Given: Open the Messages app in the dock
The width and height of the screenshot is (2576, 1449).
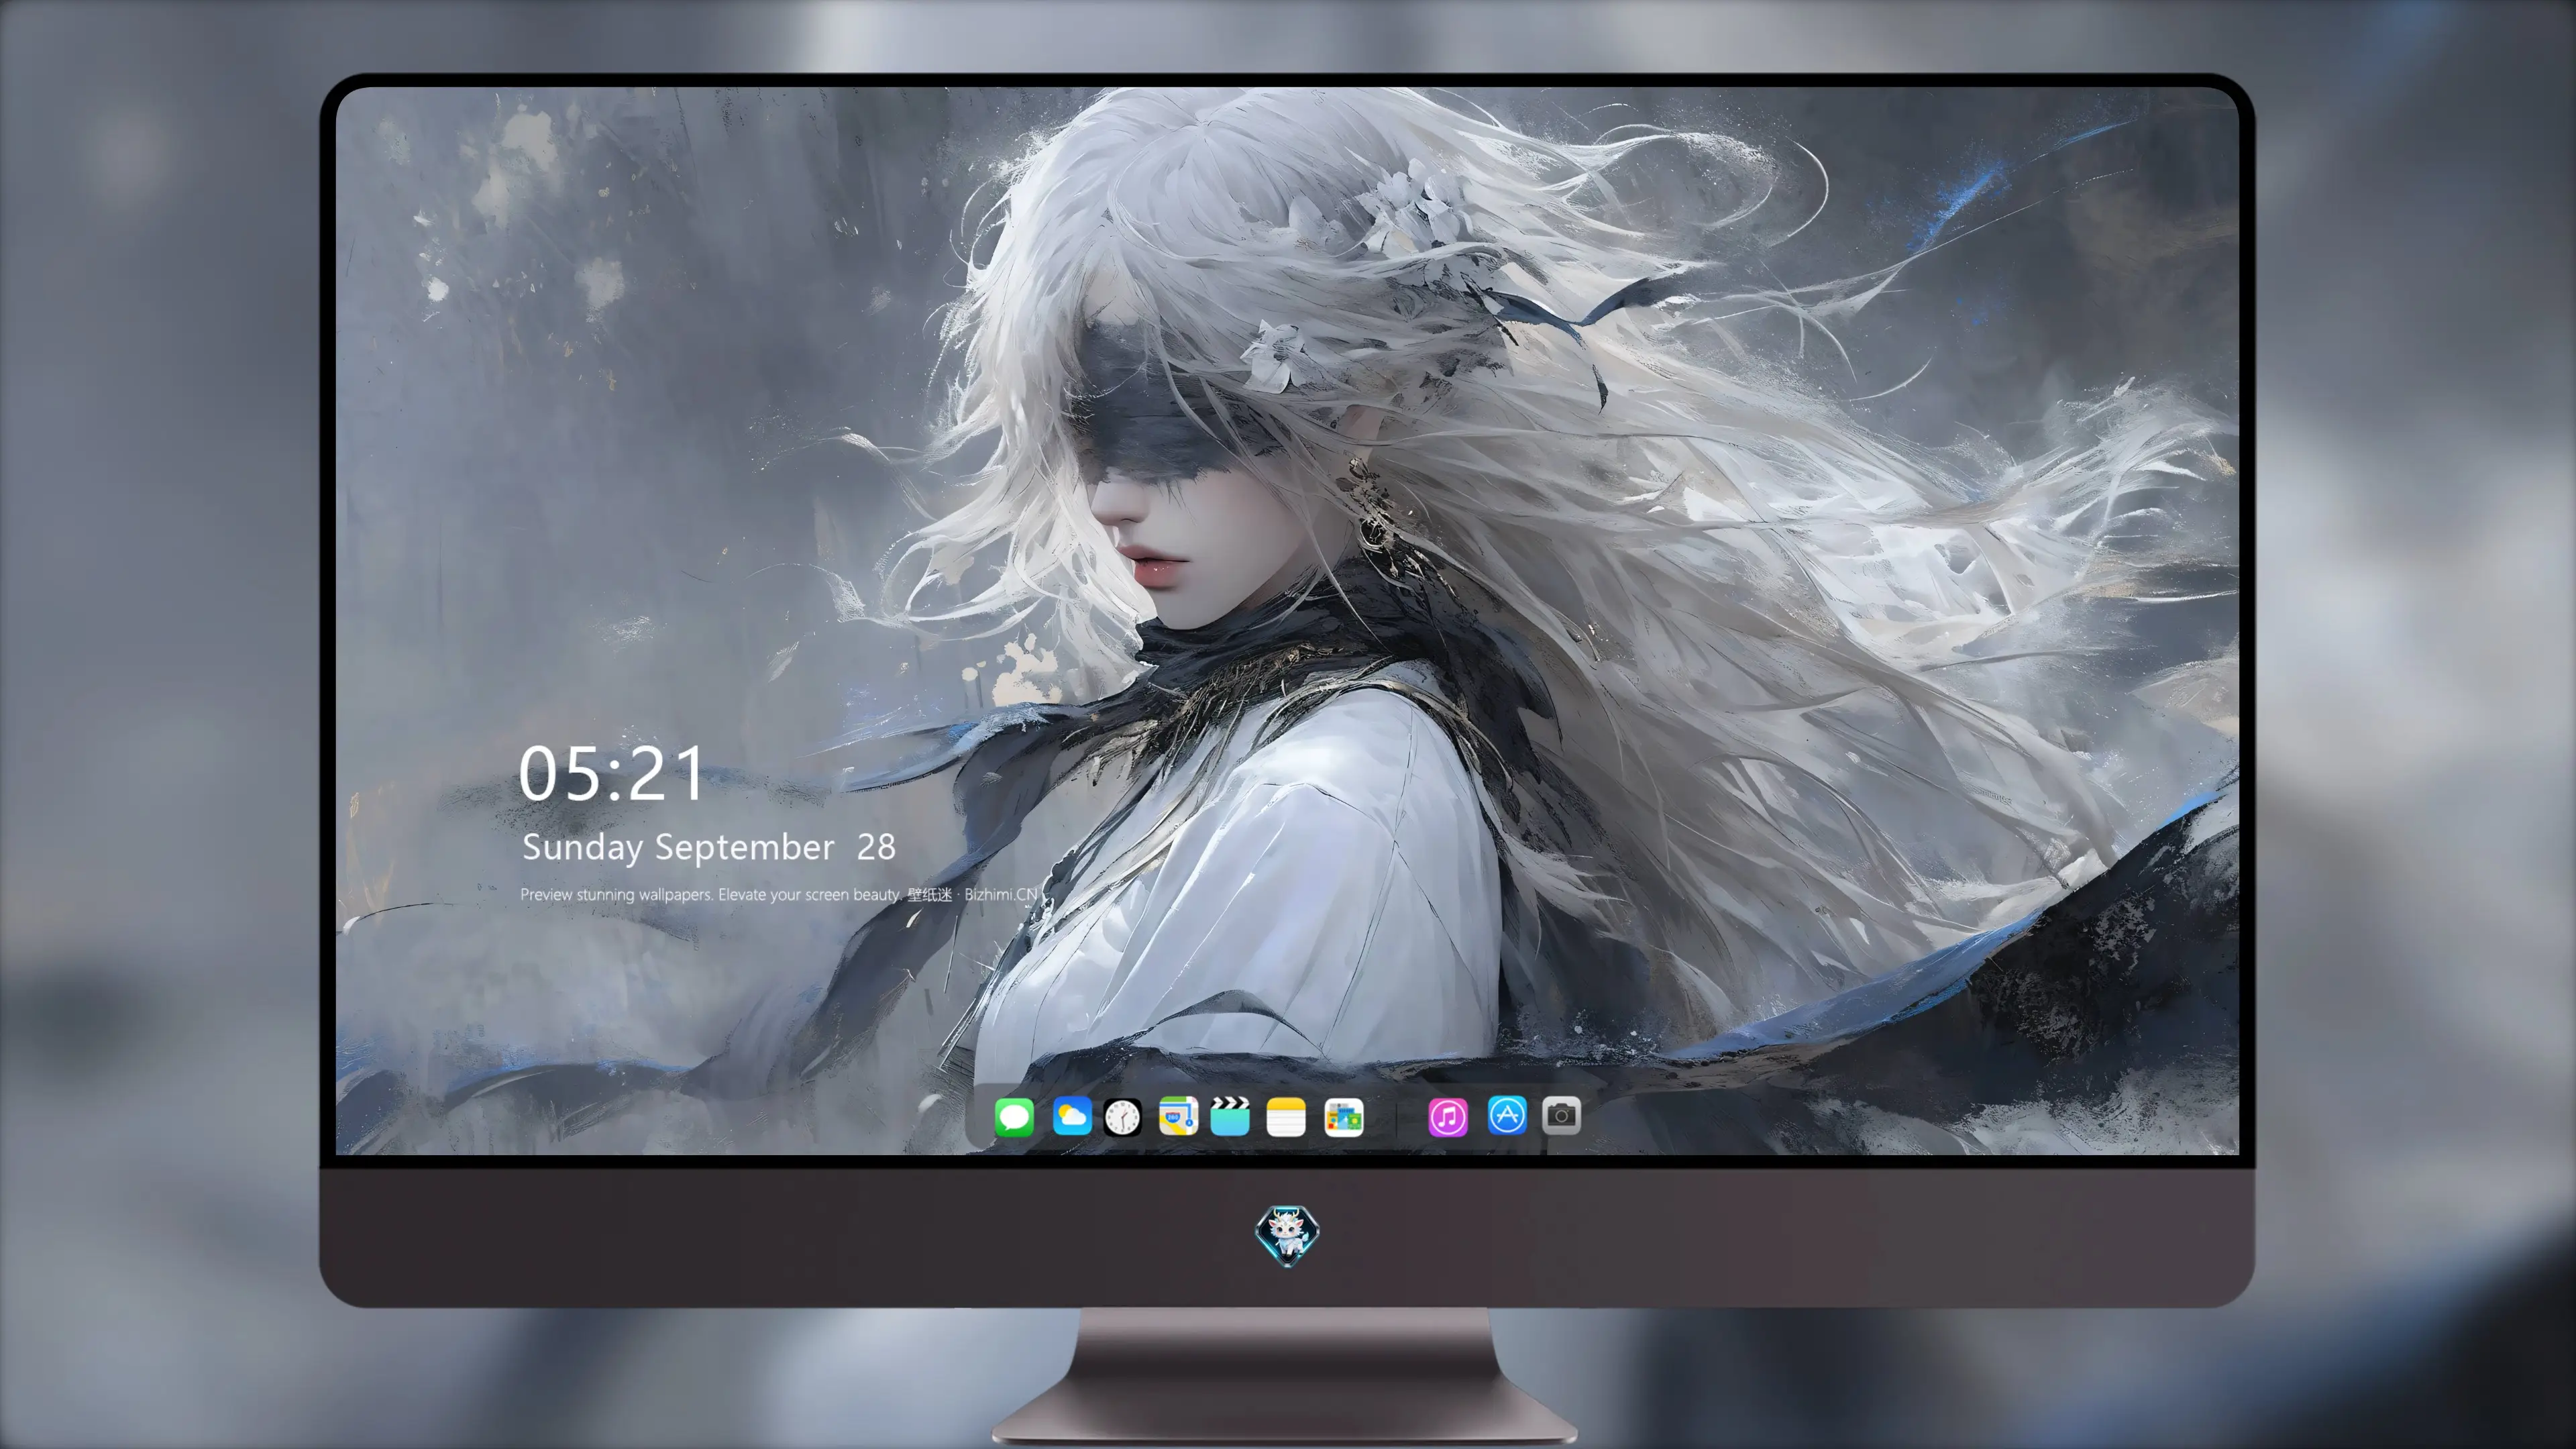Looking at the screenshot, I should (1014, 1116).
